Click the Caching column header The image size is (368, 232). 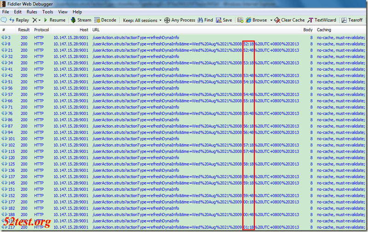(x=324, y=30)
